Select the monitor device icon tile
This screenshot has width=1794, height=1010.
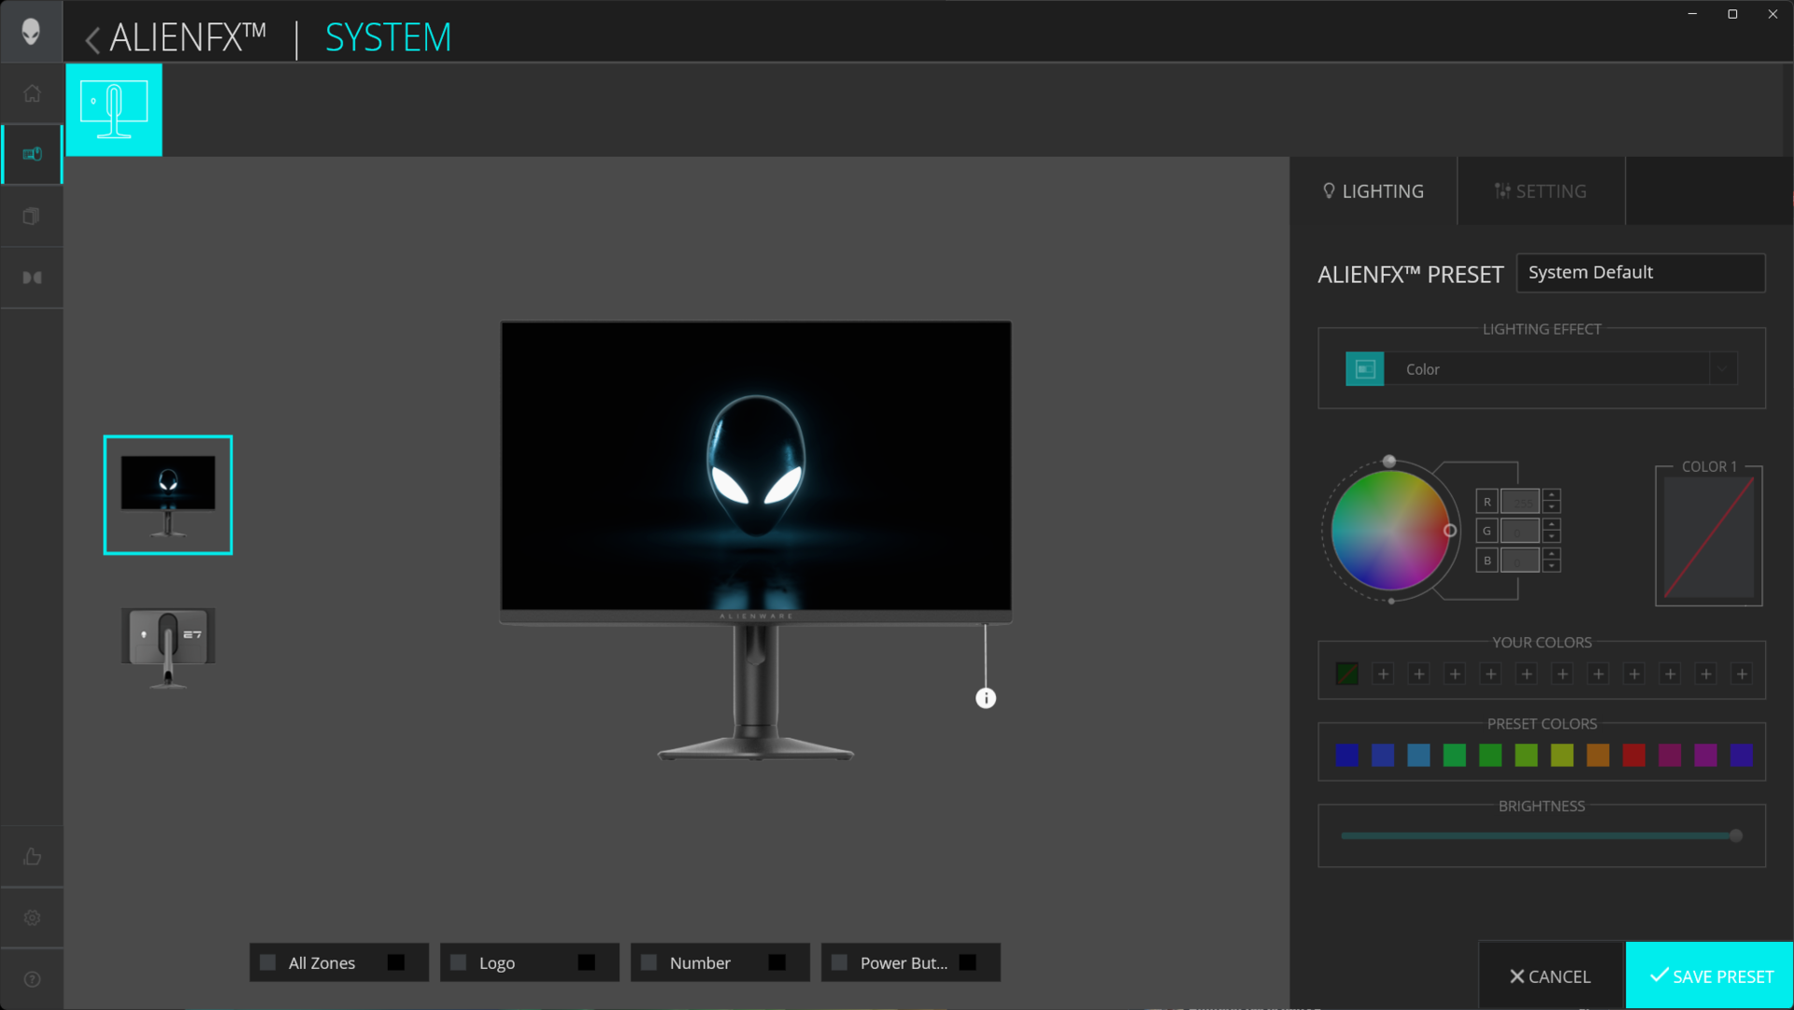click(114, 110)
